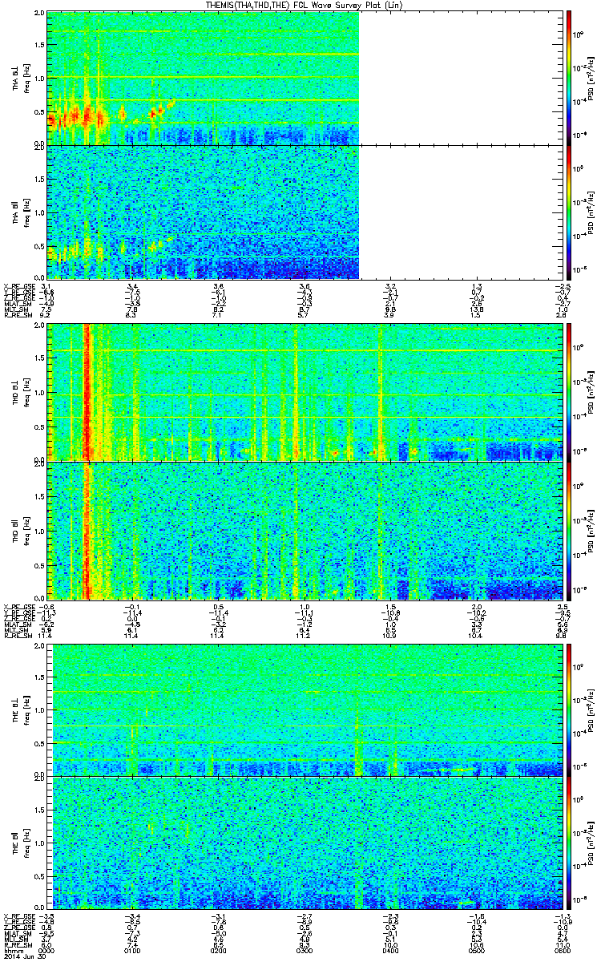Click the color bar beside THD perpendicular panel

click(570, 392)
